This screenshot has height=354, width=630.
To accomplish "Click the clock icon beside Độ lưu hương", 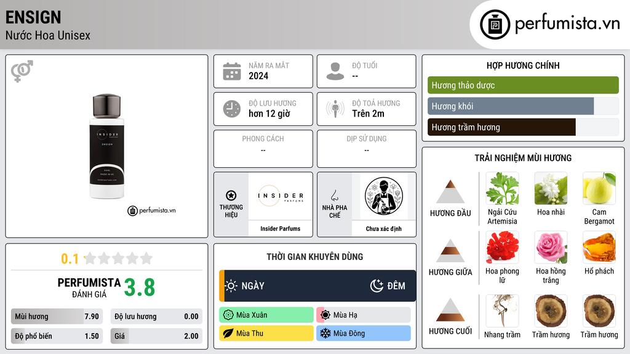I will click(x=232, y=109).
